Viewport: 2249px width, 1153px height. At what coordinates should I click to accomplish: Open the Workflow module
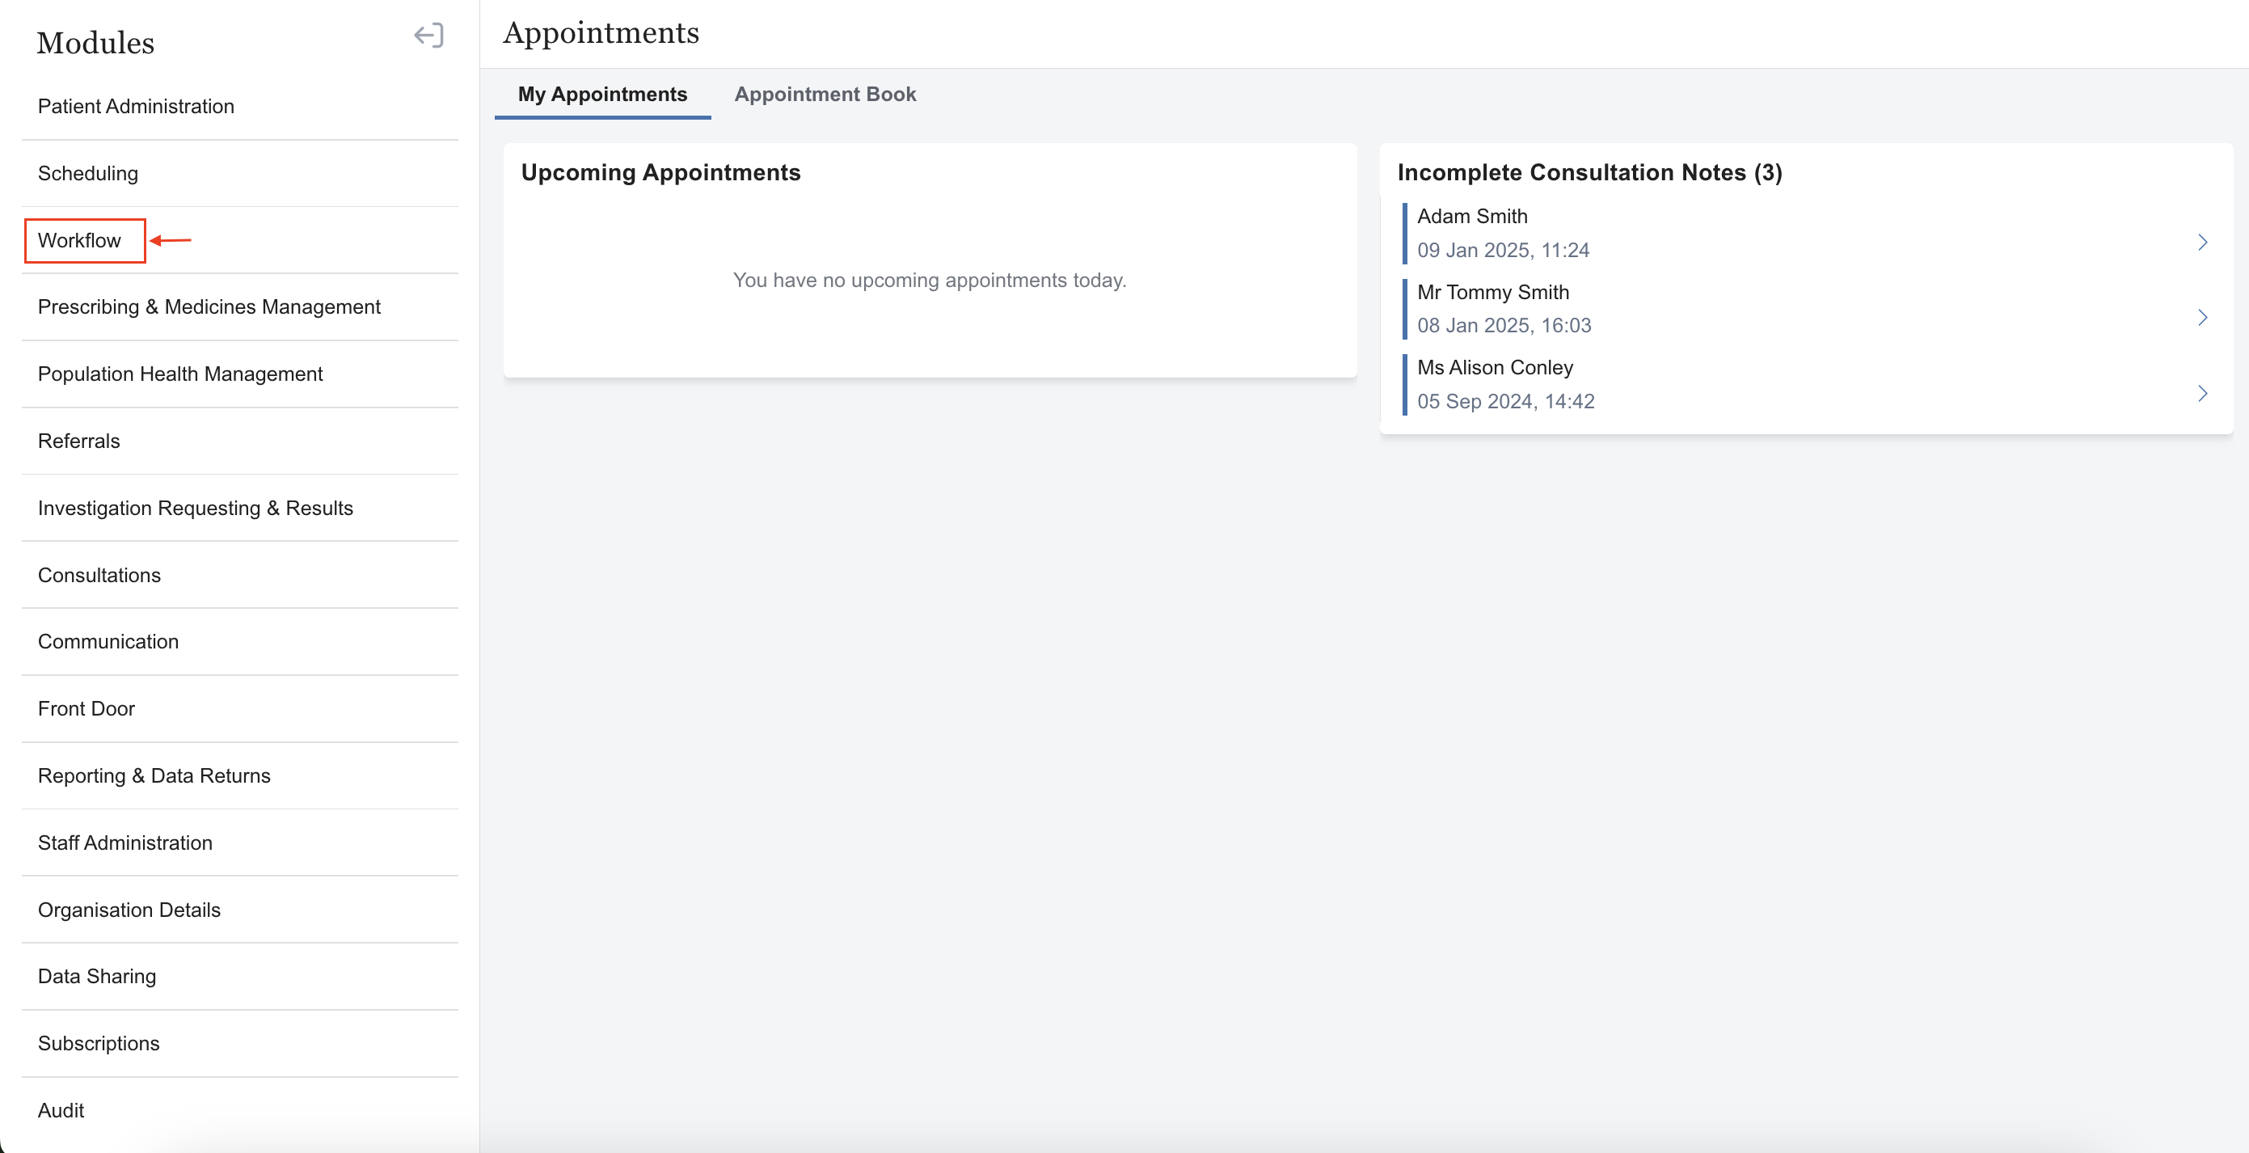coord(79,240)
